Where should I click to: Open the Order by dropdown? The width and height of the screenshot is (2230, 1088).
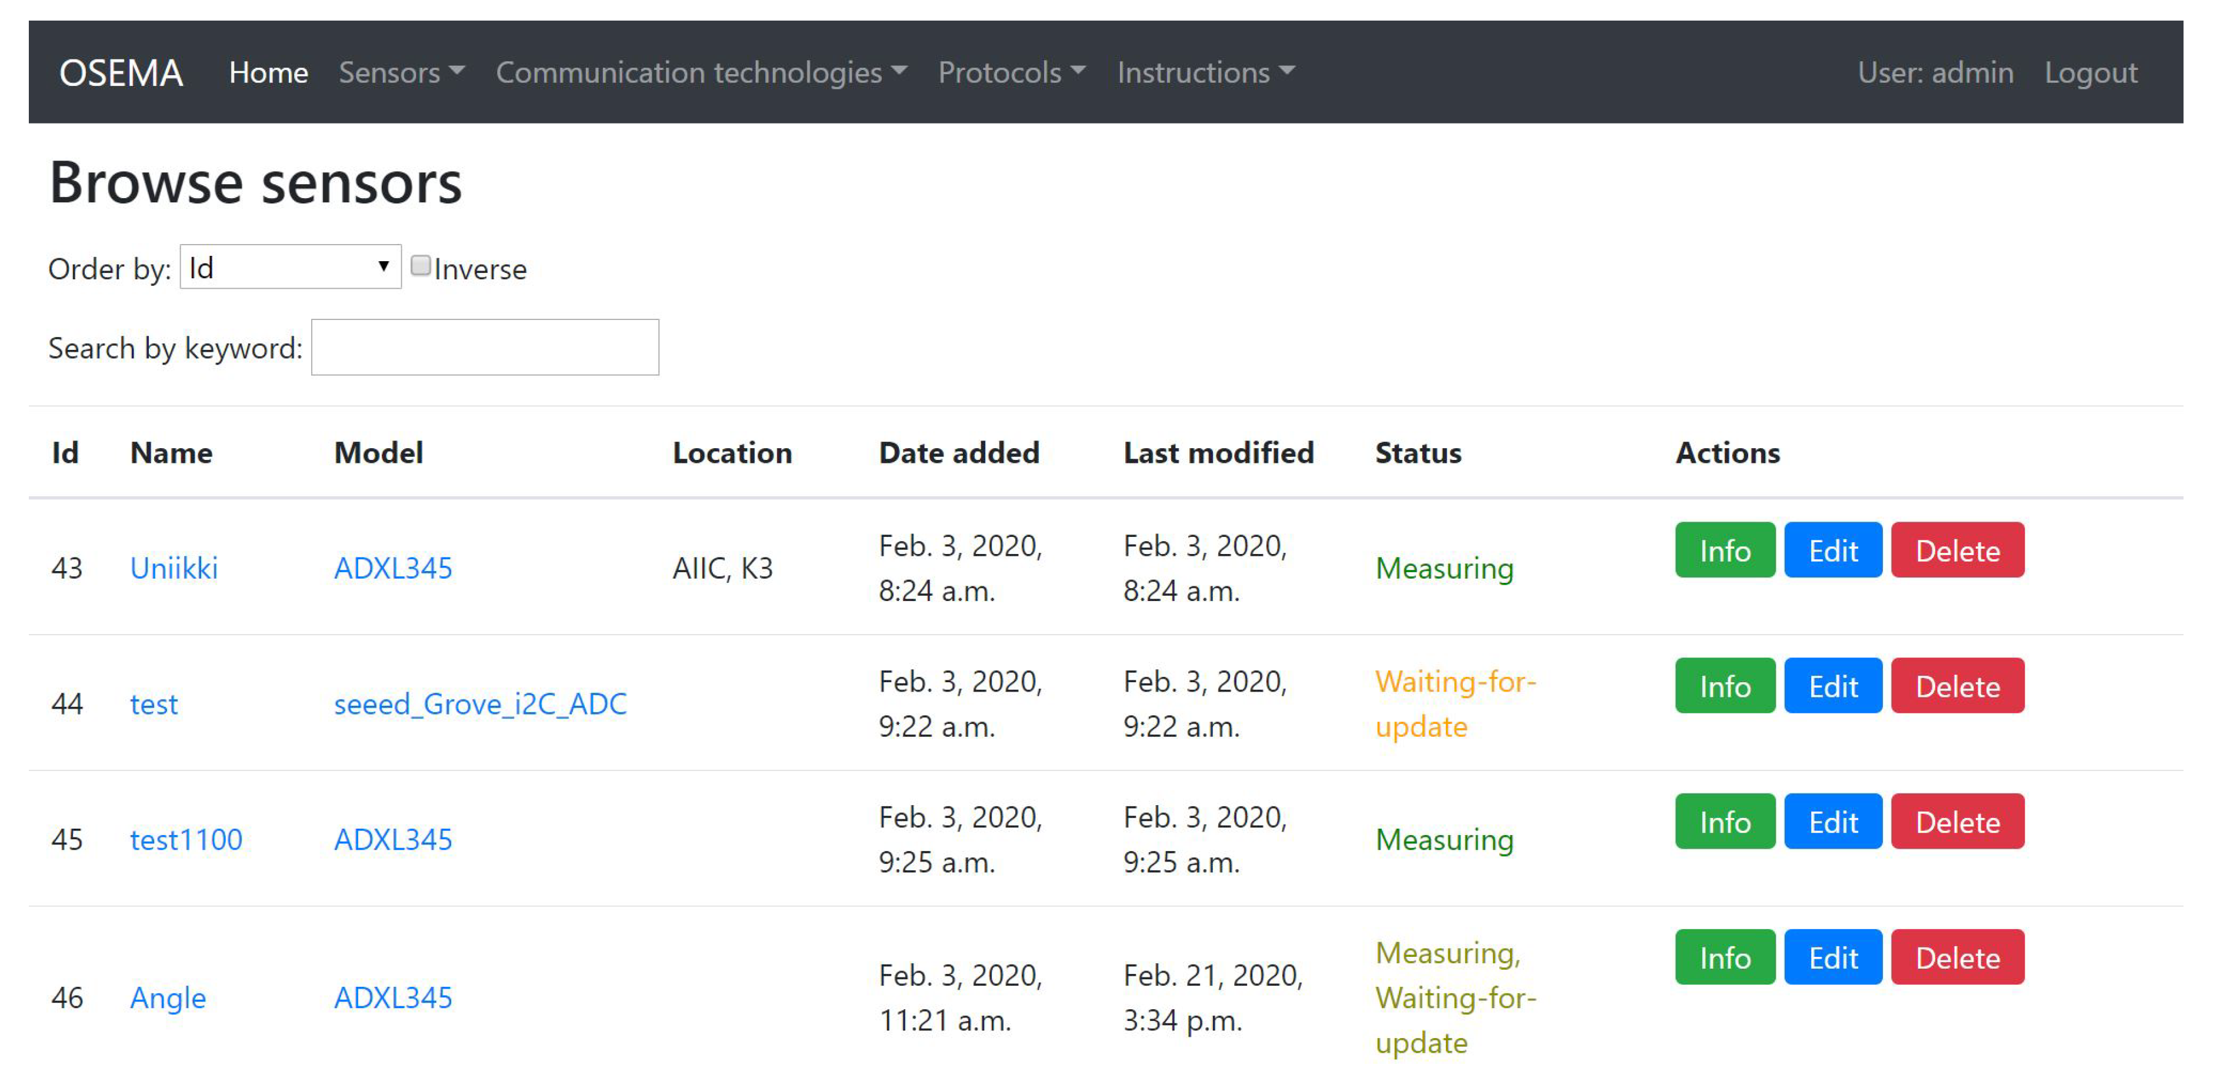290,268
